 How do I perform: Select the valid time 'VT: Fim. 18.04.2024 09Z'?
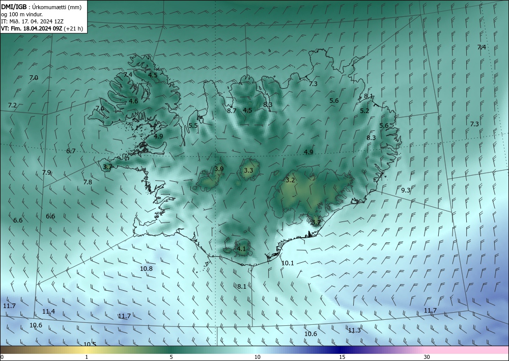click(32, 29)
